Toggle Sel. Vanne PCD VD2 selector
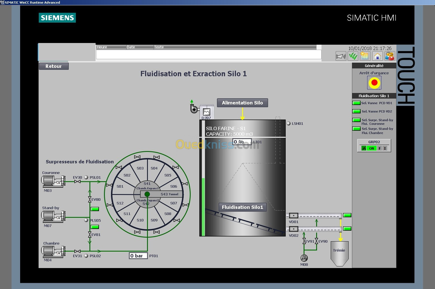The height and width of the screenshot is (289, 435). tap(356, 111)
